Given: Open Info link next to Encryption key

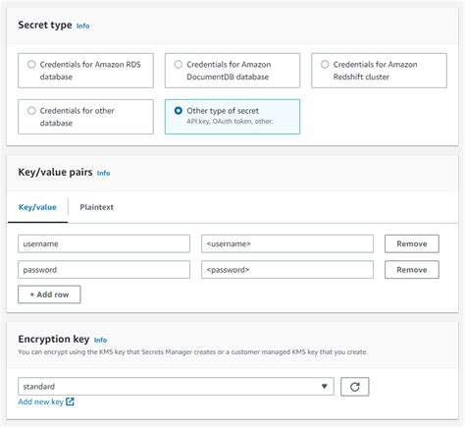Looking at the screenshot, I should click(x=100, y=340).
